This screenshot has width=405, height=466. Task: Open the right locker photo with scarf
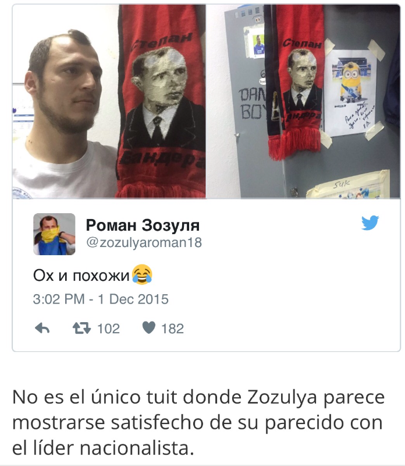(303, 101)
